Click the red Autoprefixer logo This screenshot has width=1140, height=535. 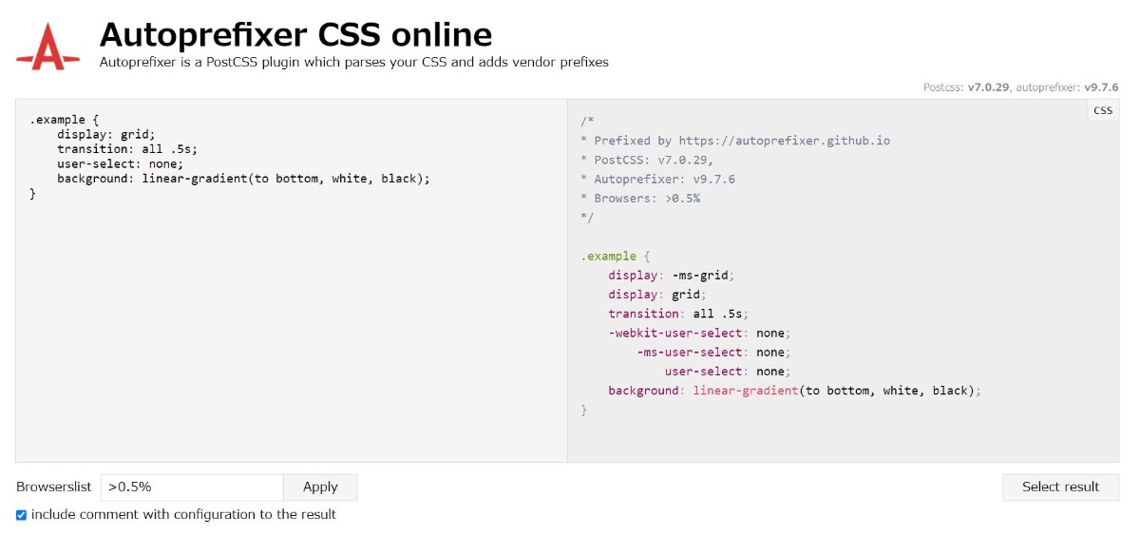48,47
